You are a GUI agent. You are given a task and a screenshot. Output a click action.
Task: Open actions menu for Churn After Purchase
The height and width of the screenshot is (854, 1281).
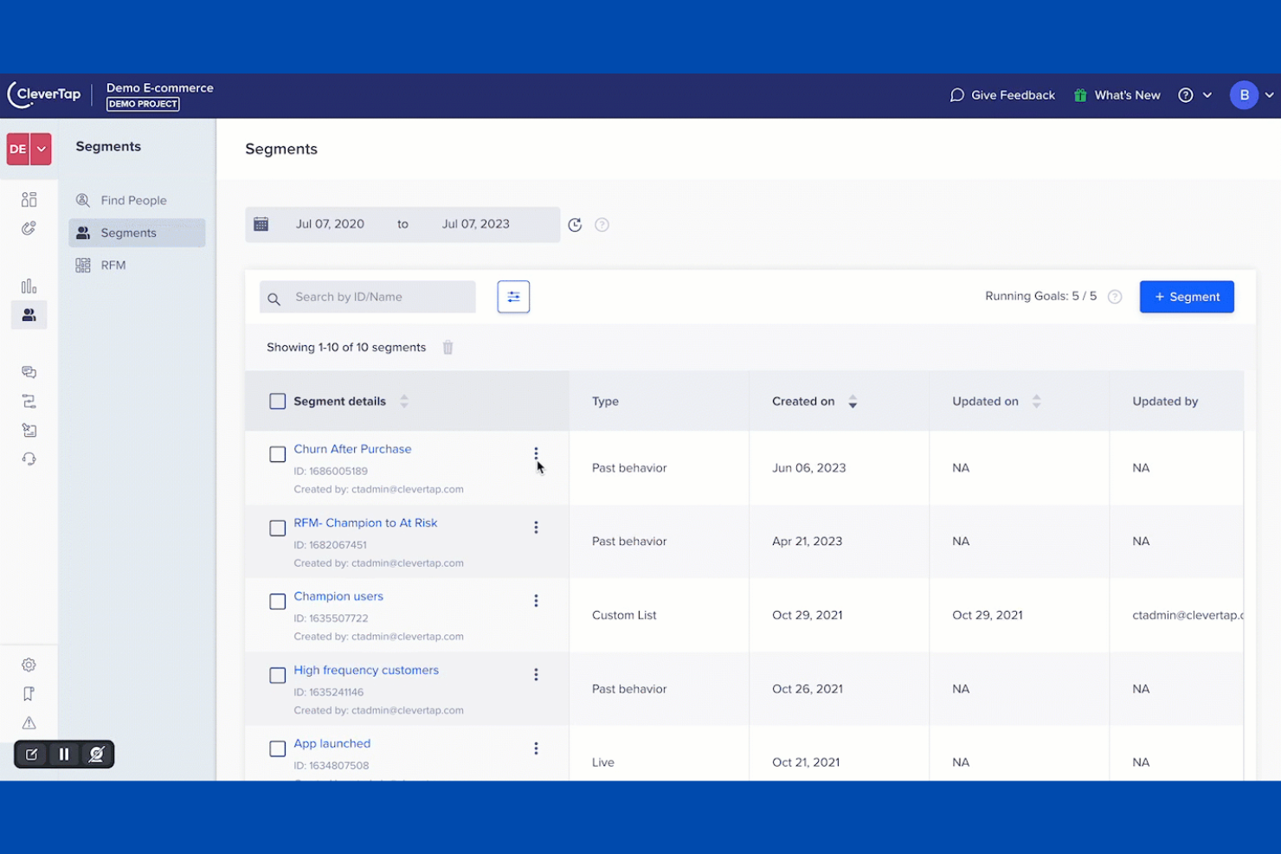point(536,454)
